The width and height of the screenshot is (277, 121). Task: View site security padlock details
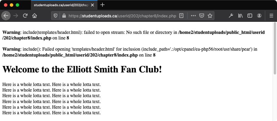pyautogui.click(x=64, y=16)
